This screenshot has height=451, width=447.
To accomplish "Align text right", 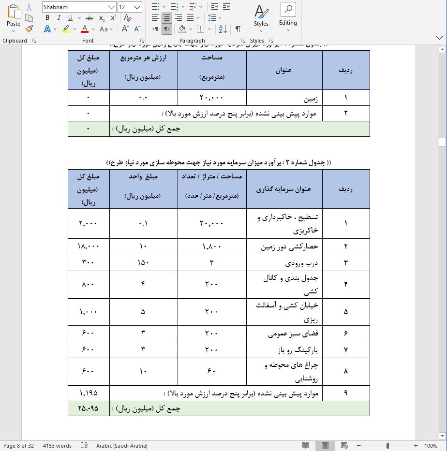I will pos(179,18).
